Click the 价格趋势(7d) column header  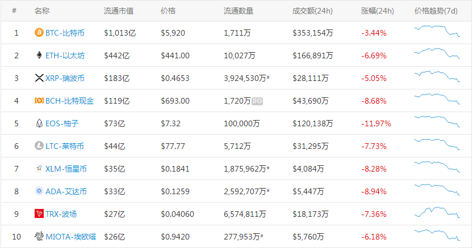click(436, 11)
